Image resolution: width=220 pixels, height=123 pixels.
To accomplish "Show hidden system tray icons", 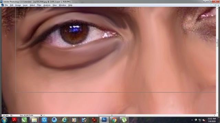I will tap(192, 120).
